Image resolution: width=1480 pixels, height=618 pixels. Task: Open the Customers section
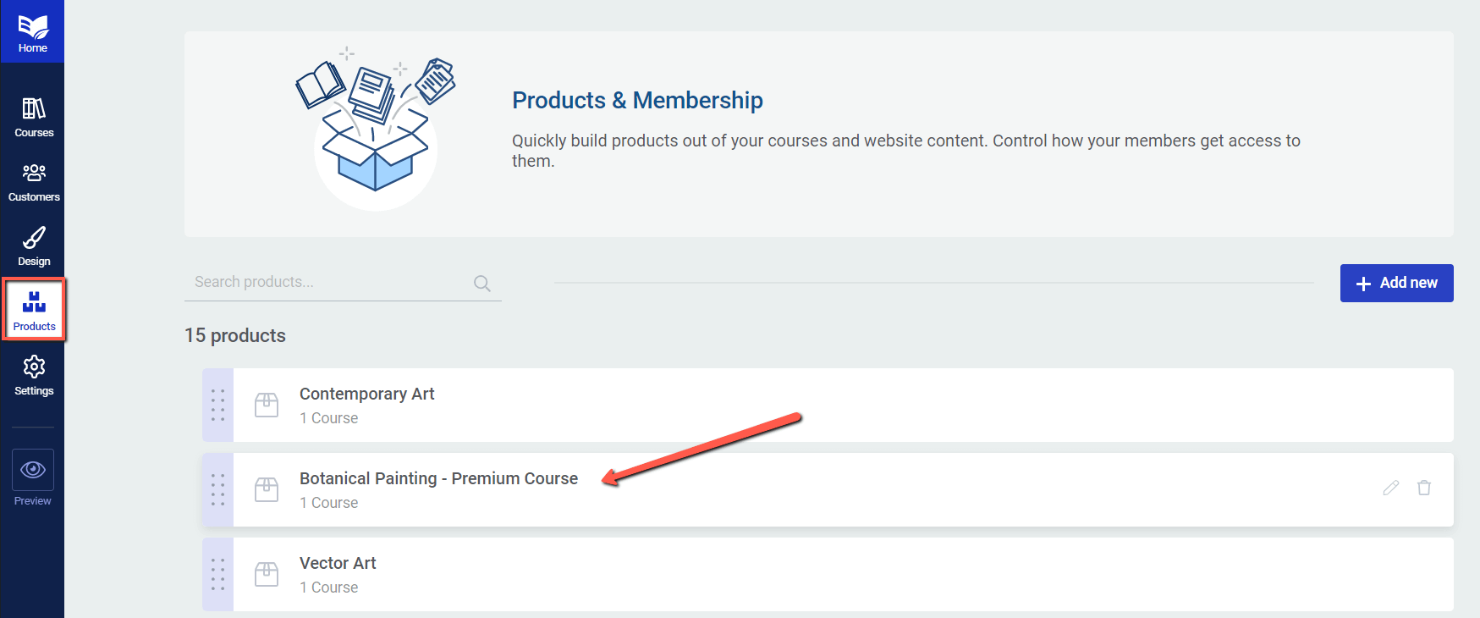[x=34, y=182]
